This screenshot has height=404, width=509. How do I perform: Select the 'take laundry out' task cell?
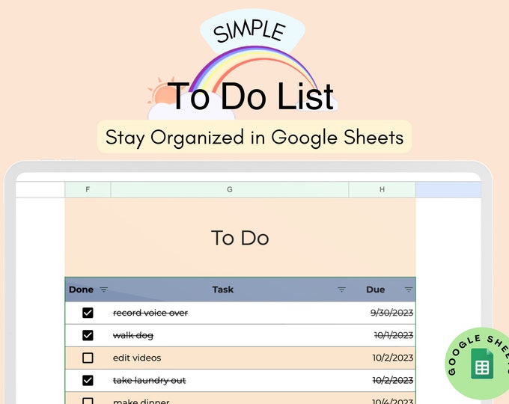point(230,380)
